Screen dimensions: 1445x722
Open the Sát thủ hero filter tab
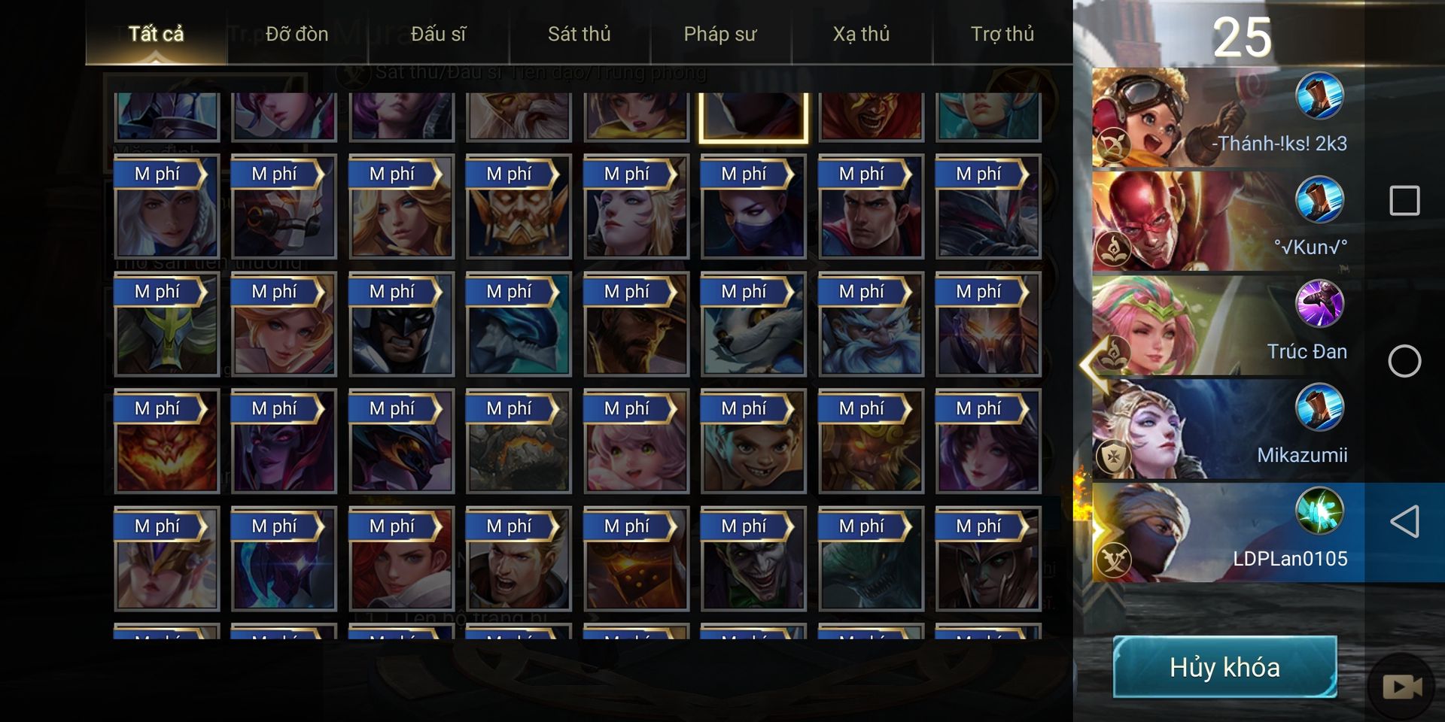coord(579,34)
